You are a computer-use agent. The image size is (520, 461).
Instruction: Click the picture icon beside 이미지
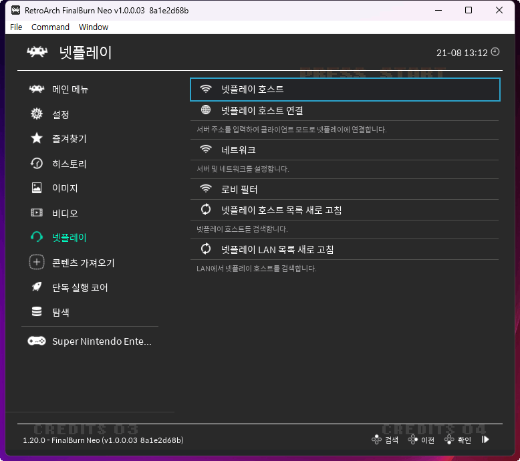click(x=37, y=188)
